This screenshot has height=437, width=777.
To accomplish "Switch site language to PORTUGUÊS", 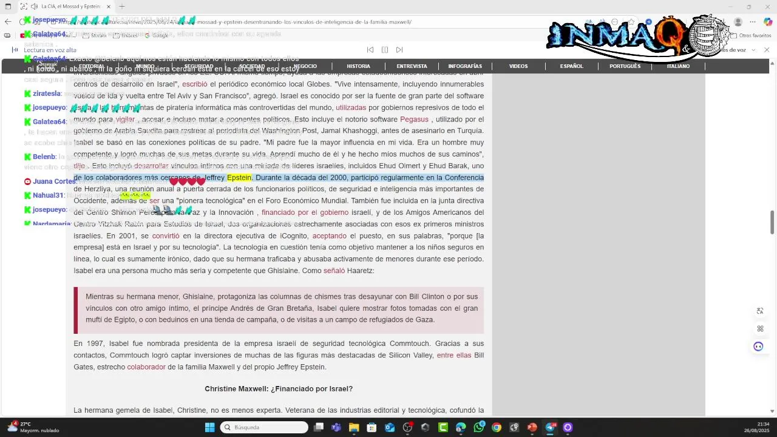I will [625, 66].
